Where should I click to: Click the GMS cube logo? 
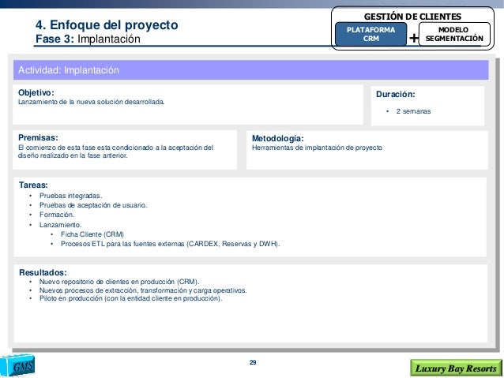pos(17,365)
